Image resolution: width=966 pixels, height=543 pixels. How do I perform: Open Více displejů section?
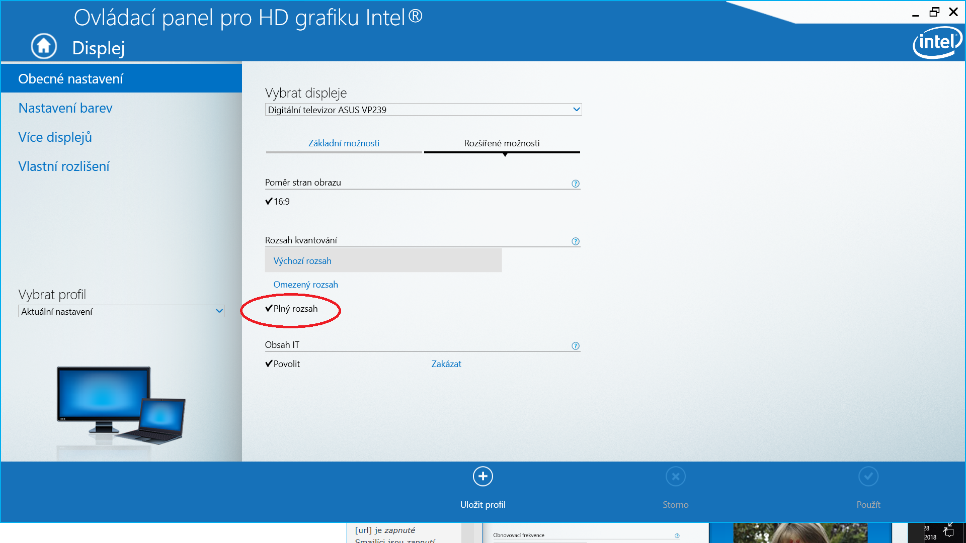click(x=55, y=137)
